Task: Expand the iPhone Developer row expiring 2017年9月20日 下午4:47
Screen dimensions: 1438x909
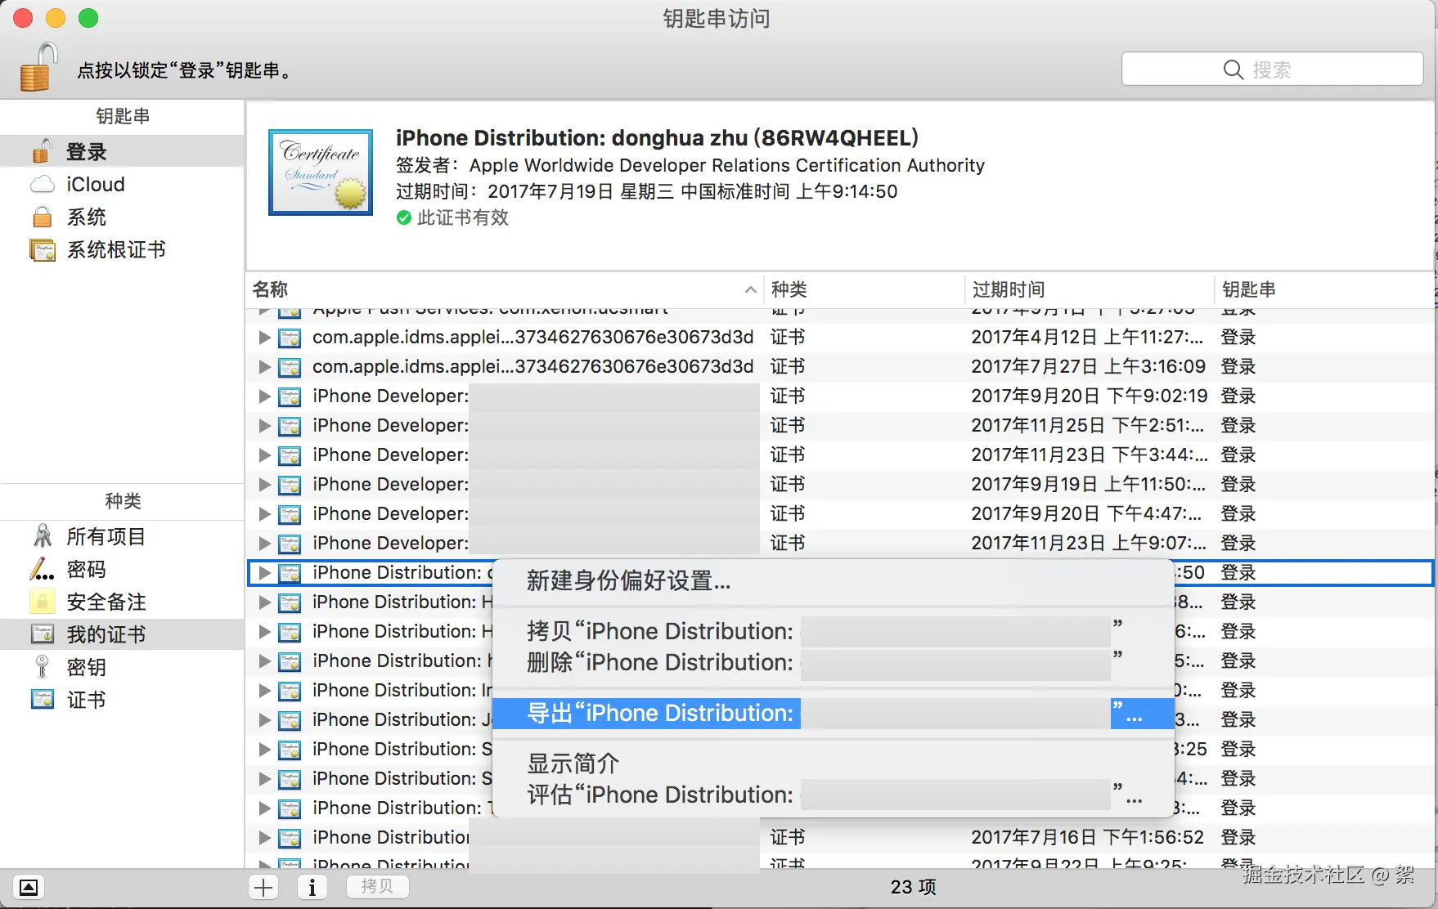Action: (264, 514)
